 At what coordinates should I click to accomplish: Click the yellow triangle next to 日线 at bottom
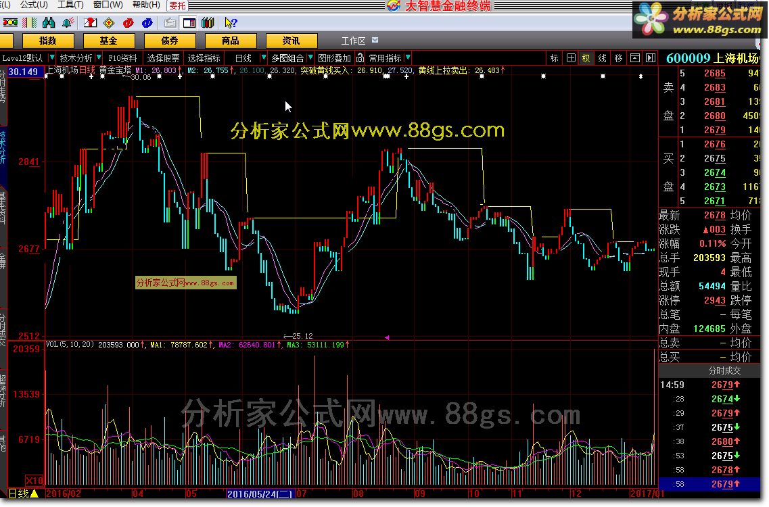click(34, 493)
